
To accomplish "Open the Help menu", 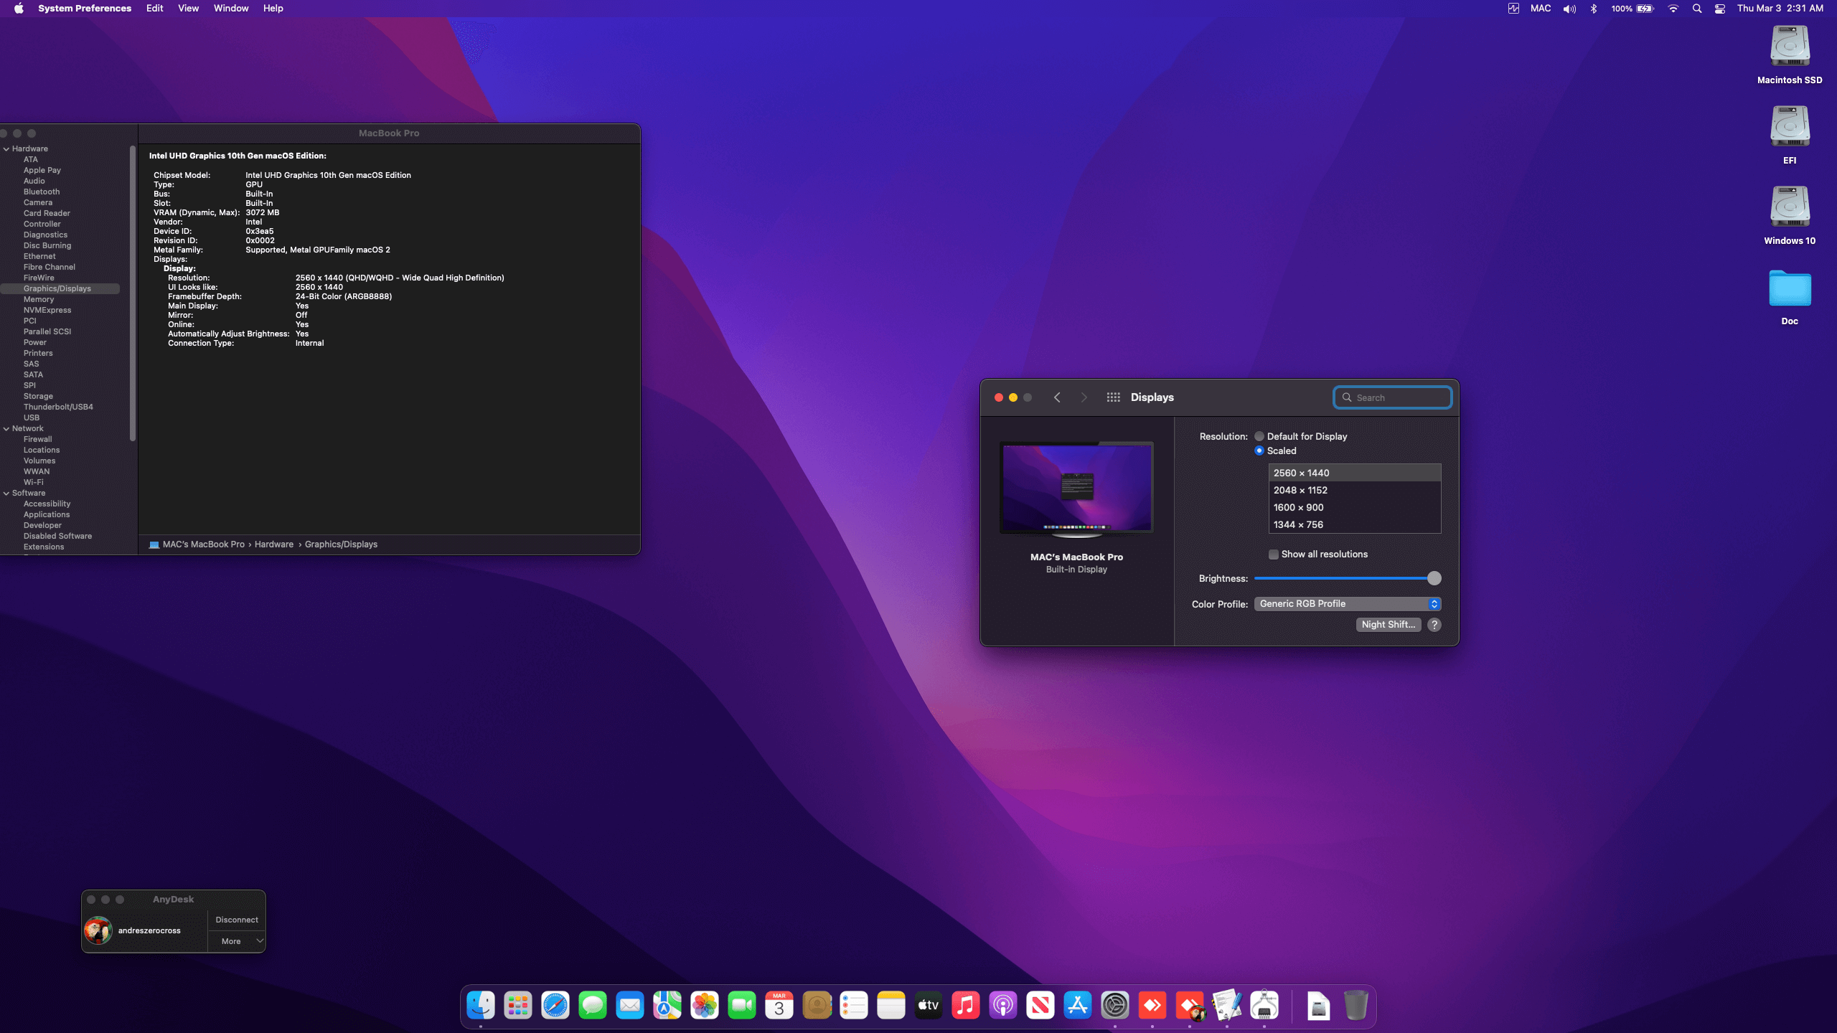I will pos(273,9).
